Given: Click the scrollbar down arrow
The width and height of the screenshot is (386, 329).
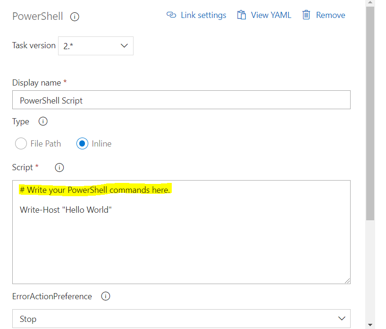Looking at the screenshot, I should tap(370, 325).
